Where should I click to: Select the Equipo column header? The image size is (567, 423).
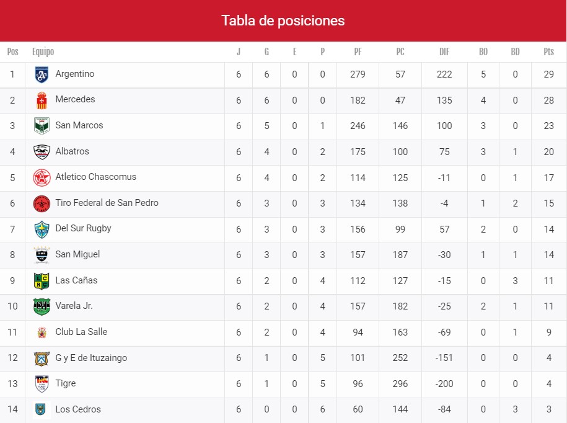(x=43, y=52)
